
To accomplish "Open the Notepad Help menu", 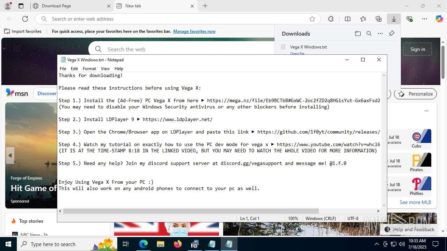I will coord(119,69).
